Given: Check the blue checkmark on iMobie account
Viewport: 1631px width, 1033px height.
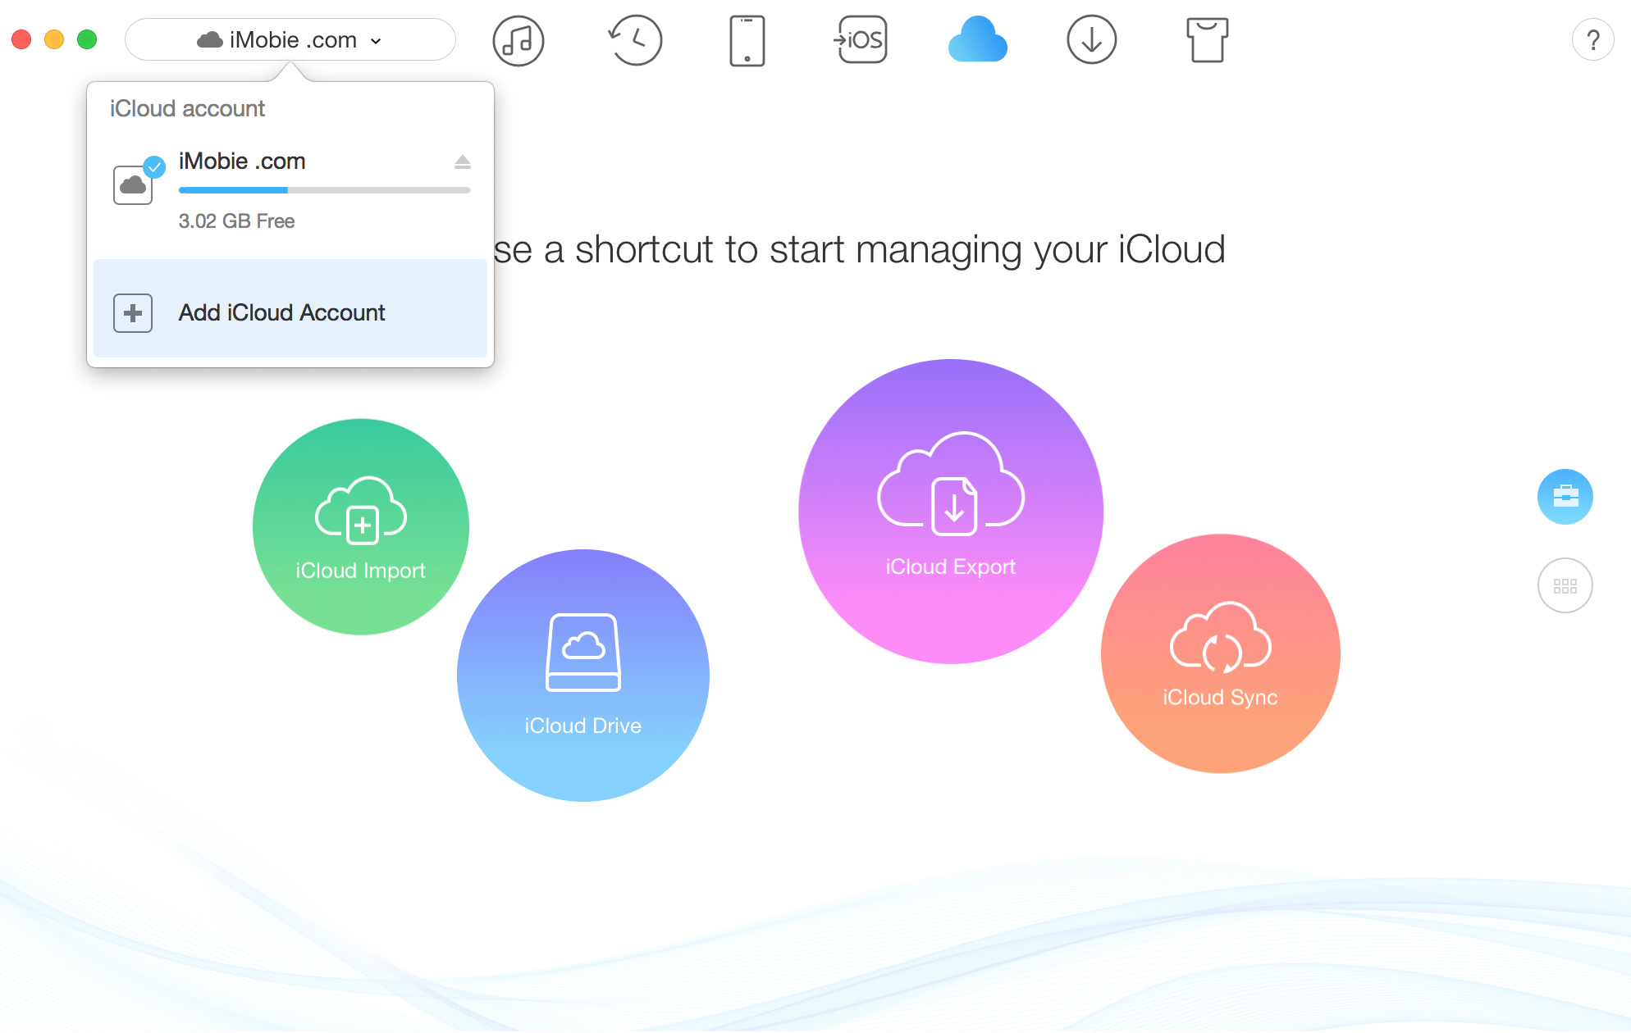Looking at the screenshot, I should point(153,165).
